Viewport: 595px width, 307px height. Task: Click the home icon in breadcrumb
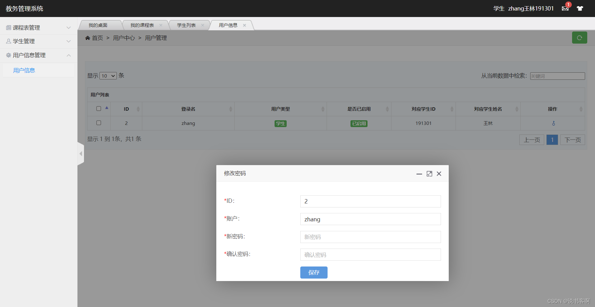88,38
